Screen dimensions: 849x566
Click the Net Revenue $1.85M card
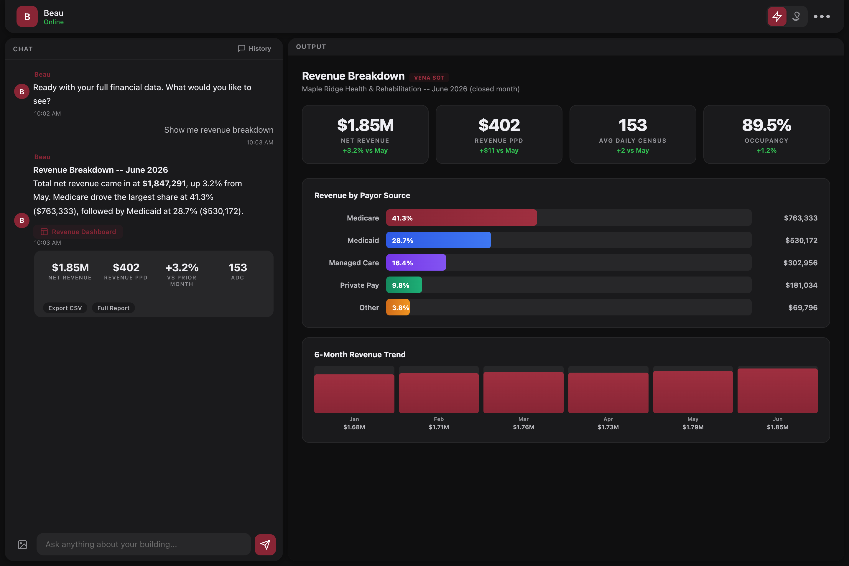point(365,134)
